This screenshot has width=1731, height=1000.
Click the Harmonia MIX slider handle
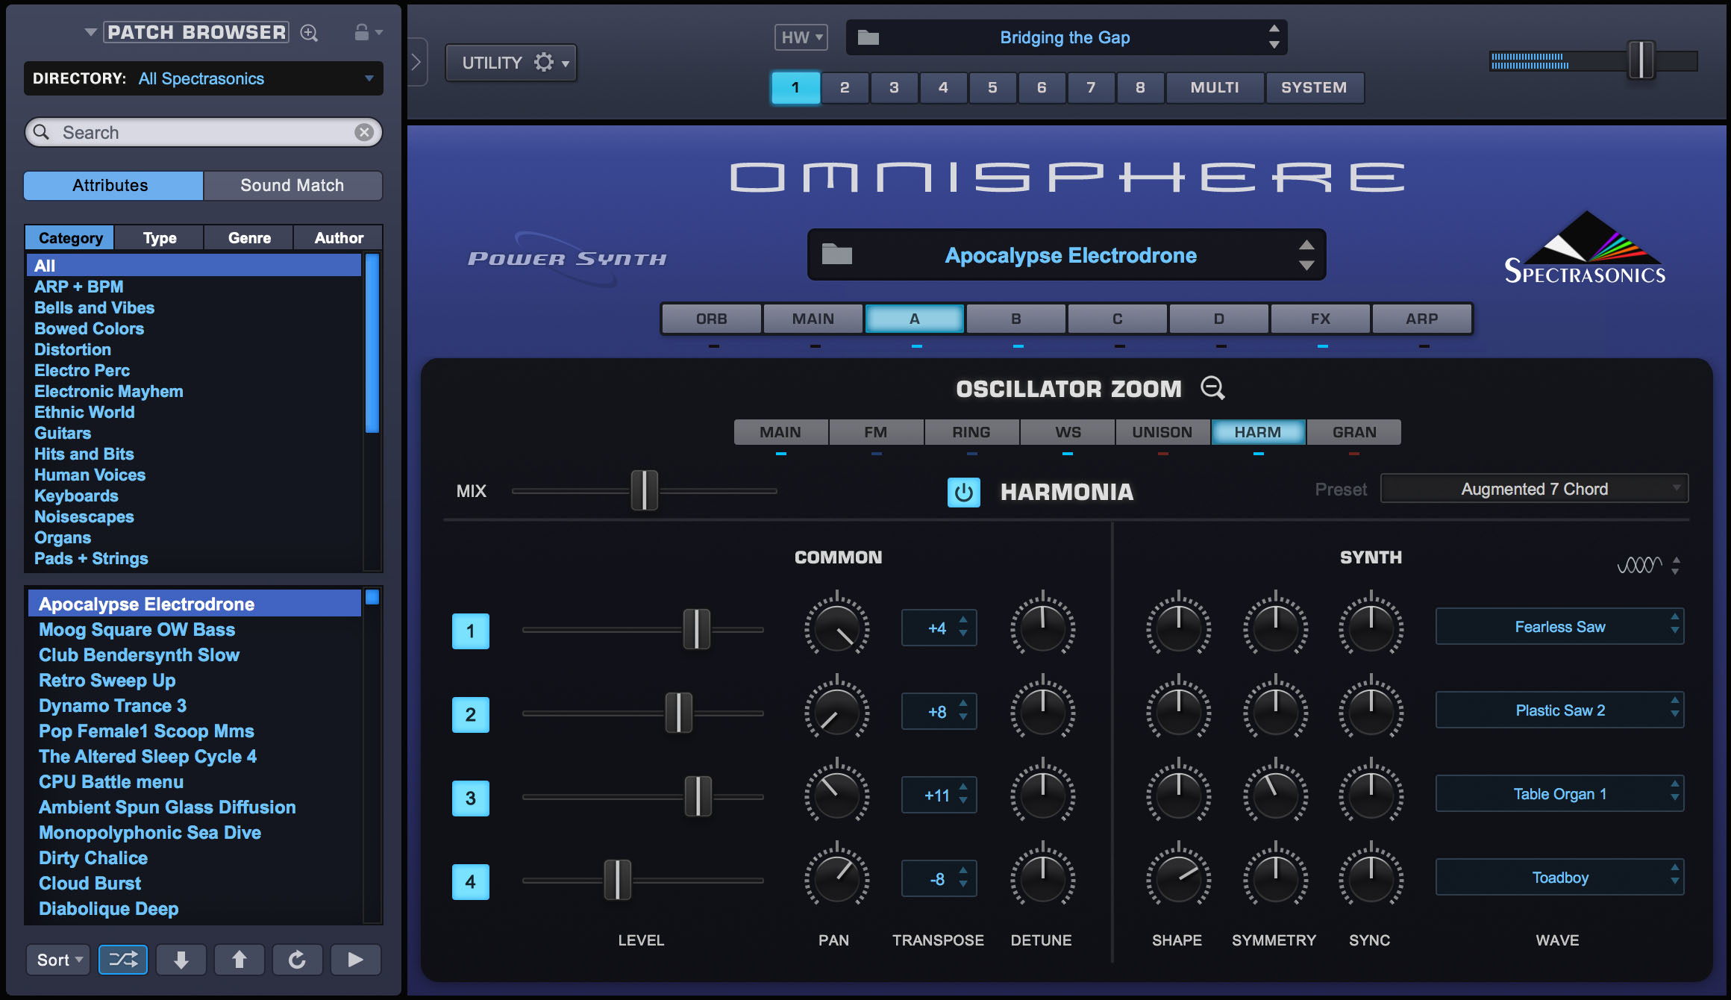644,490
